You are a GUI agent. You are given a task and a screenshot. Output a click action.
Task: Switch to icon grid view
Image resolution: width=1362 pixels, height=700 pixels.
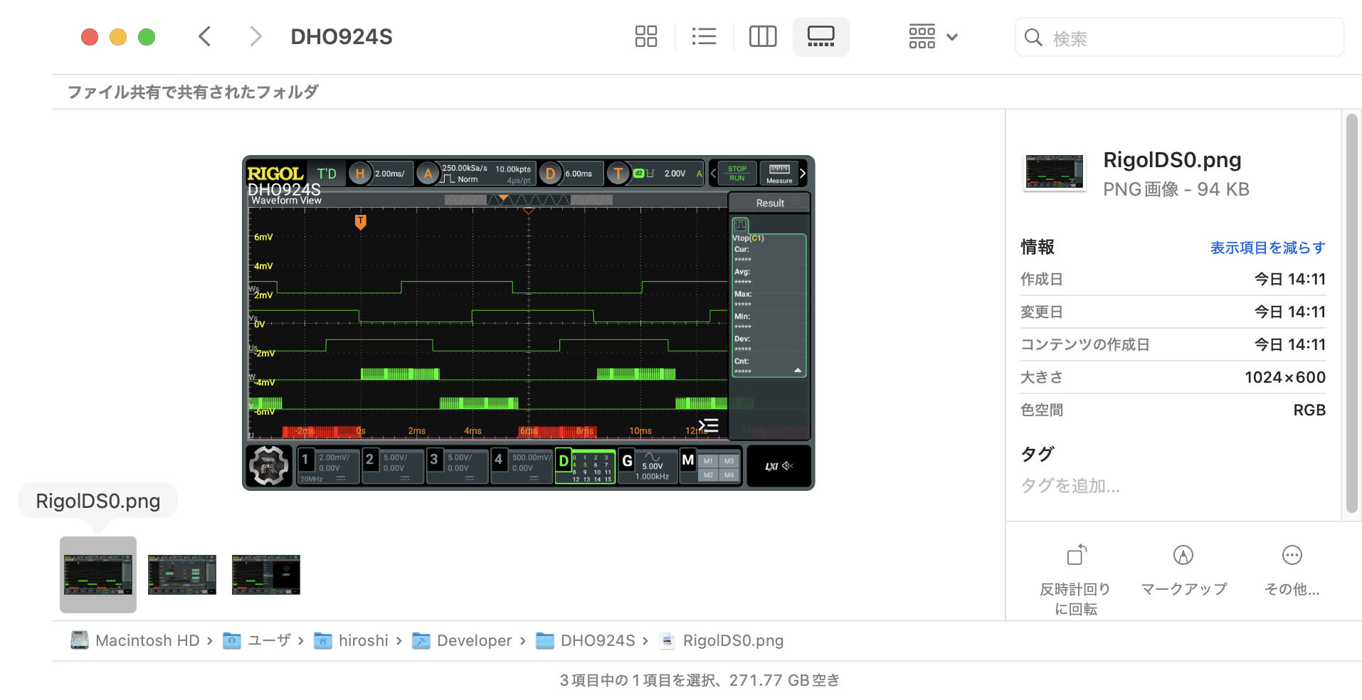click(x=646, y=36)
